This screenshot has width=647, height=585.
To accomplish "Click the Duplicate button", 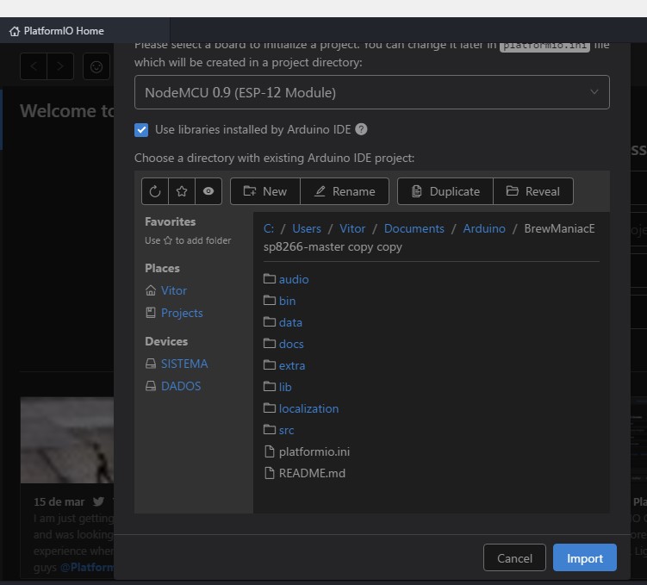I will click(445, 191).
